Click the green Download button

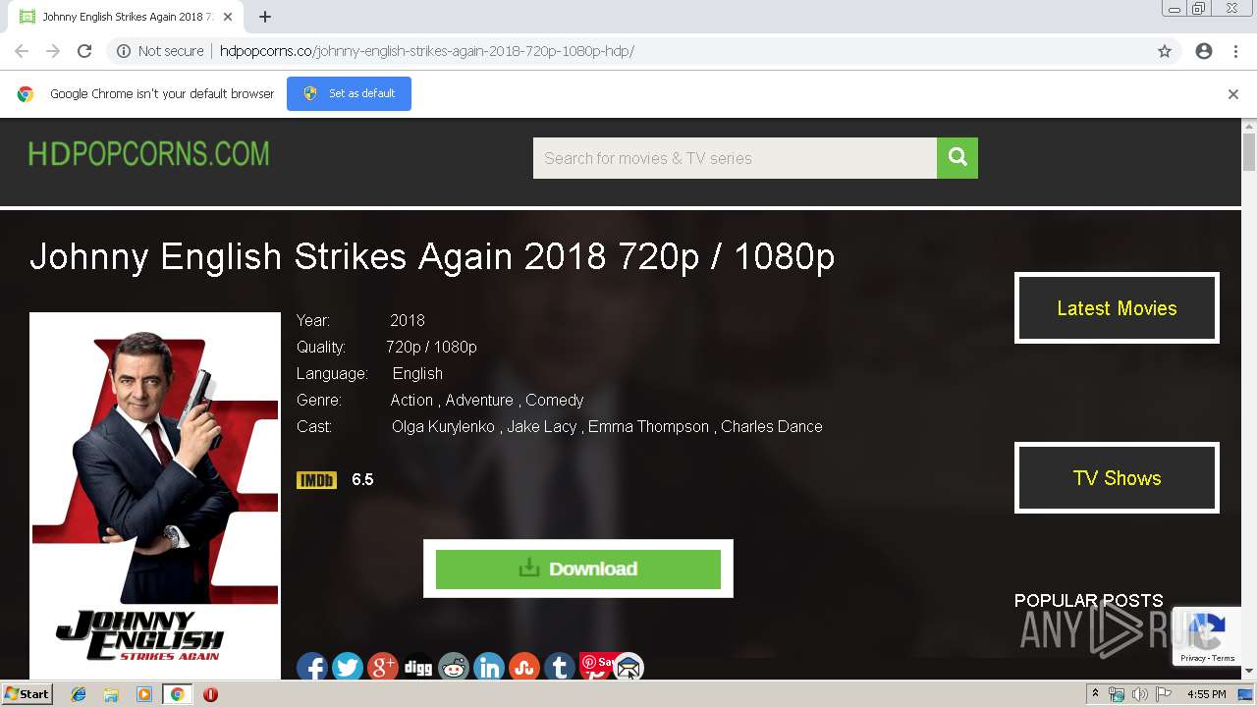578,569
